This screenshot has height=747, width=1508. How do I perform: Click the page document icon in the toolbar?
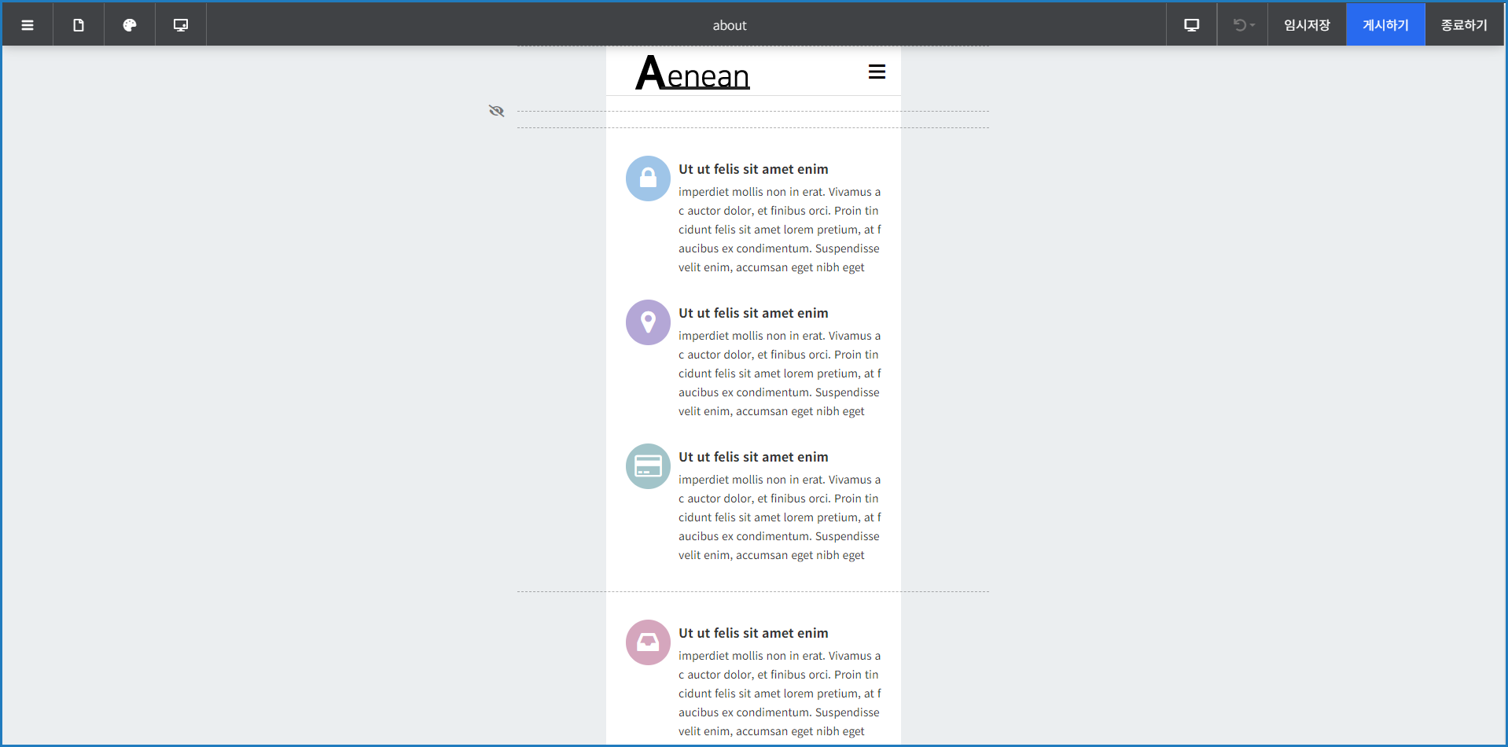click(79, 25)
